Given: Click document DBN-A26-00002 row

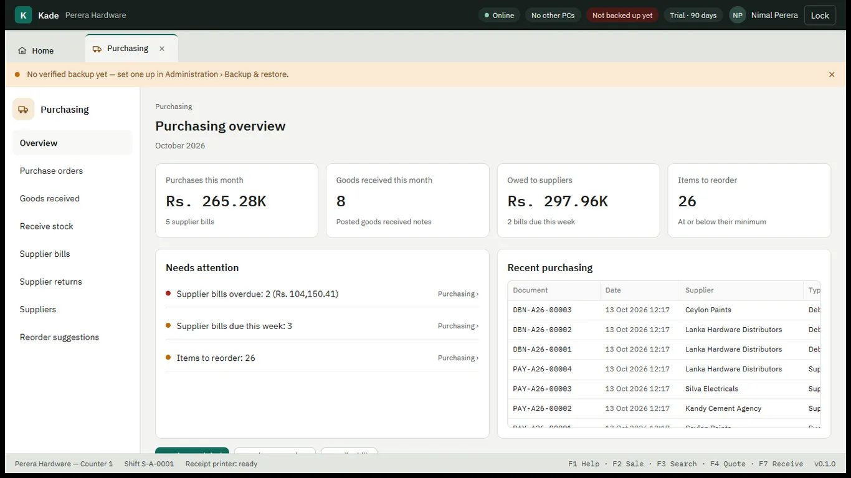Looking at the screenshot, I should pyautogui.click(x=664, y=330).
